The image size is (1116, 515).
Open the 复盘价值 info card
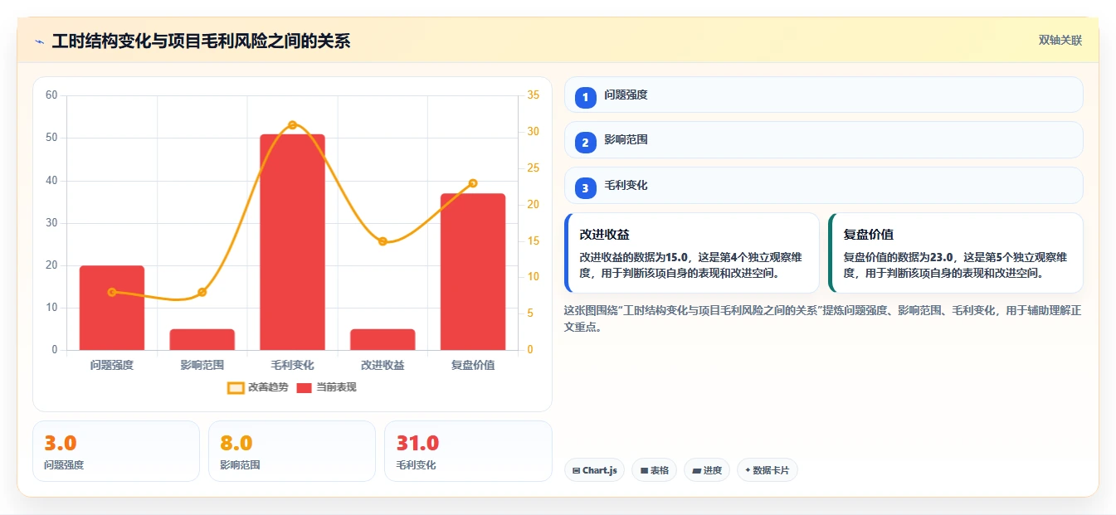956,253
